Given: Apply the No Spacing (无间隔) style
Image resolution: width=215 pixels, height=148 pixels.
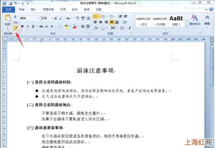Looking at the screenshot, I should click(160, 21).
